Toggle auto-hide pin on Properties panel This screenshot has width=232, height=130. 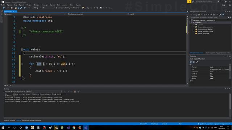point(228,56)
